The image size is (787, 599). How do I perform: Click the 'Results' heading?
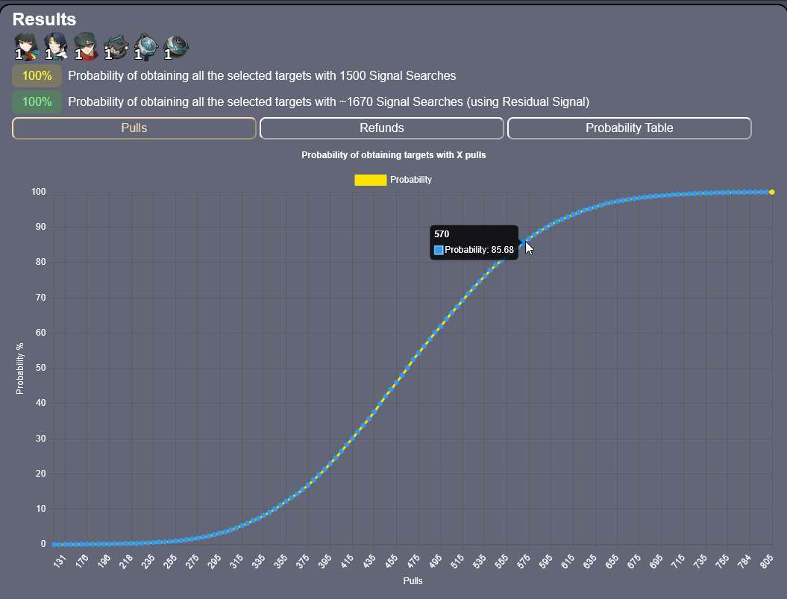[x=44, y=19]
